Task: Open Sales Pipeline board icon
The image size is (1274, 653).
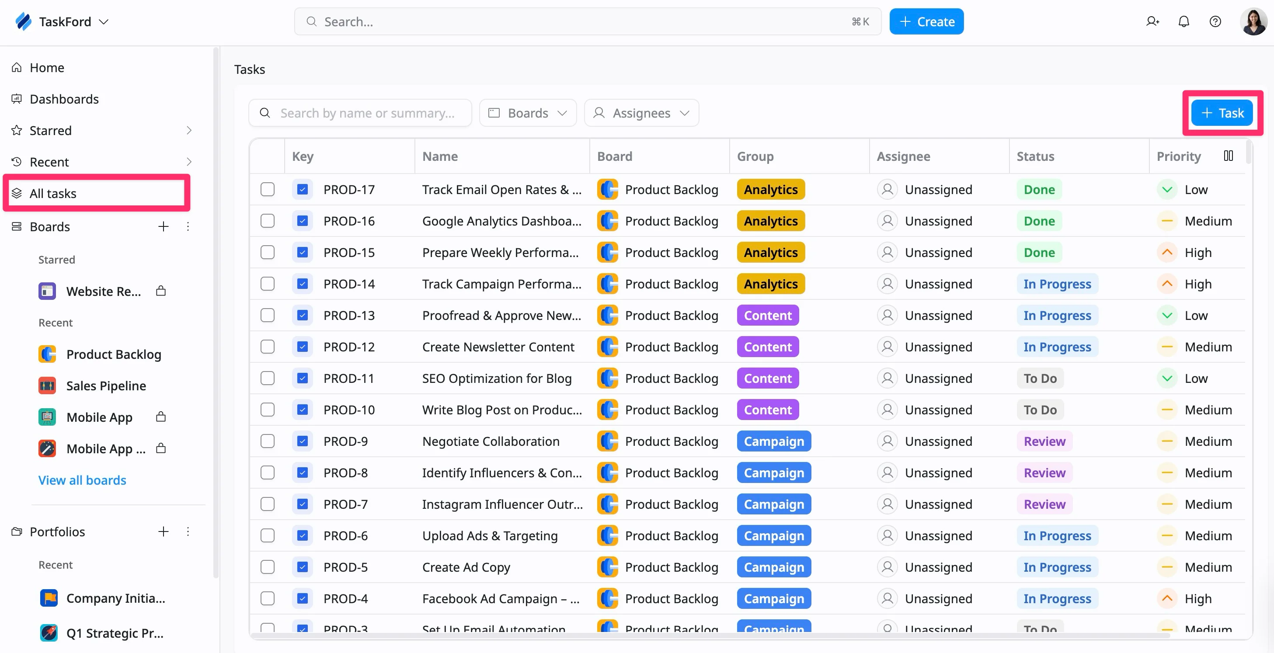Action: coord(48,386)
